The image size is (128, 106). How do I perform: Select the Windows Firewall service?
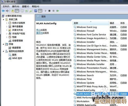(x=101, y=31)
